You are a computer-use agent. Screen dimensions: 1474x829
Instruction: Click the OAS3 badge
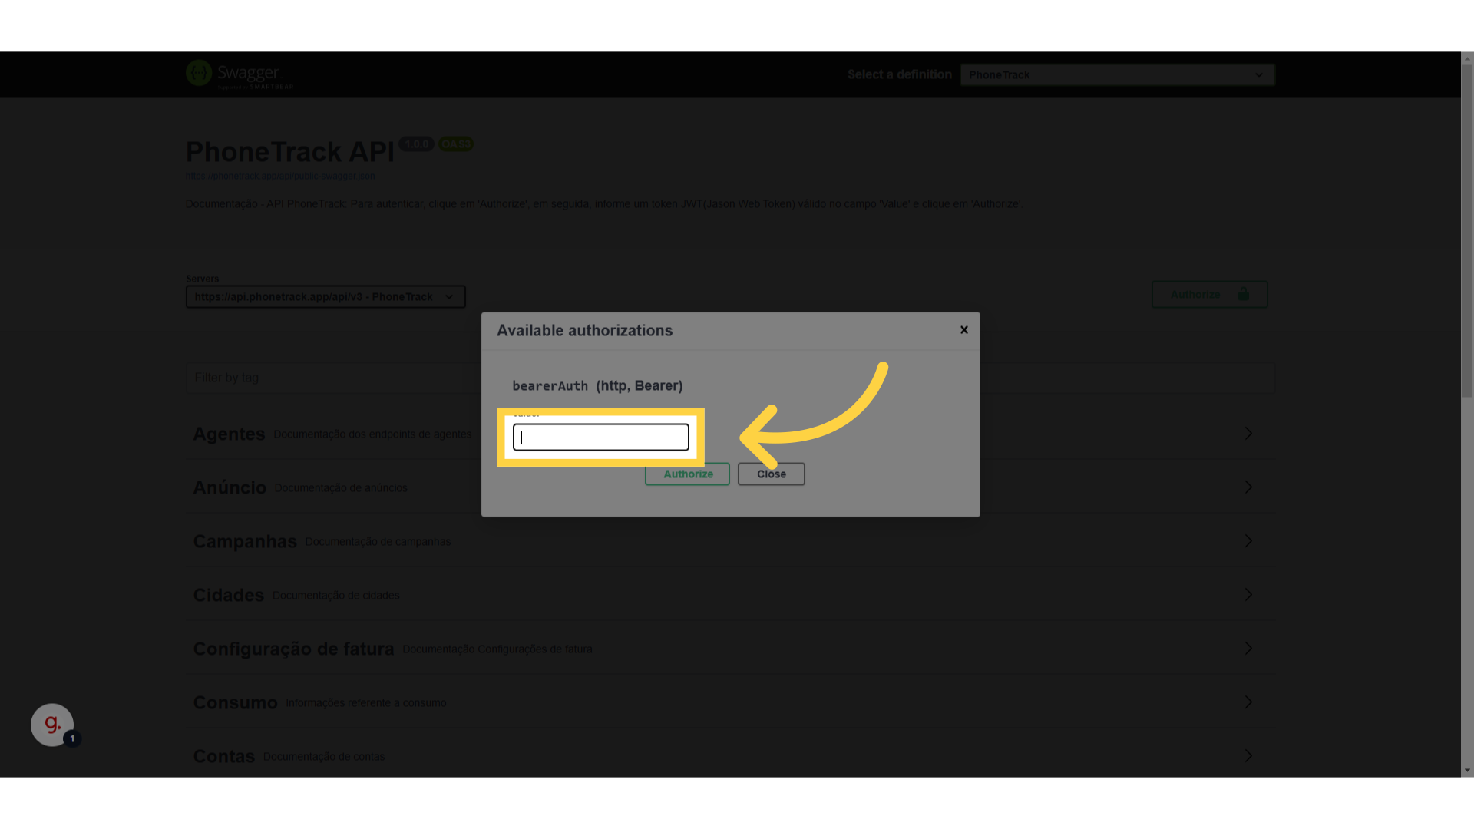tap(456, 144)
